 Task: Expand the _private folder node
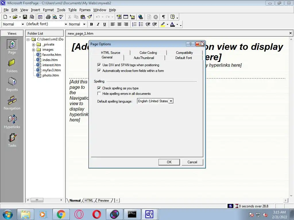click(x=33, y=44)
